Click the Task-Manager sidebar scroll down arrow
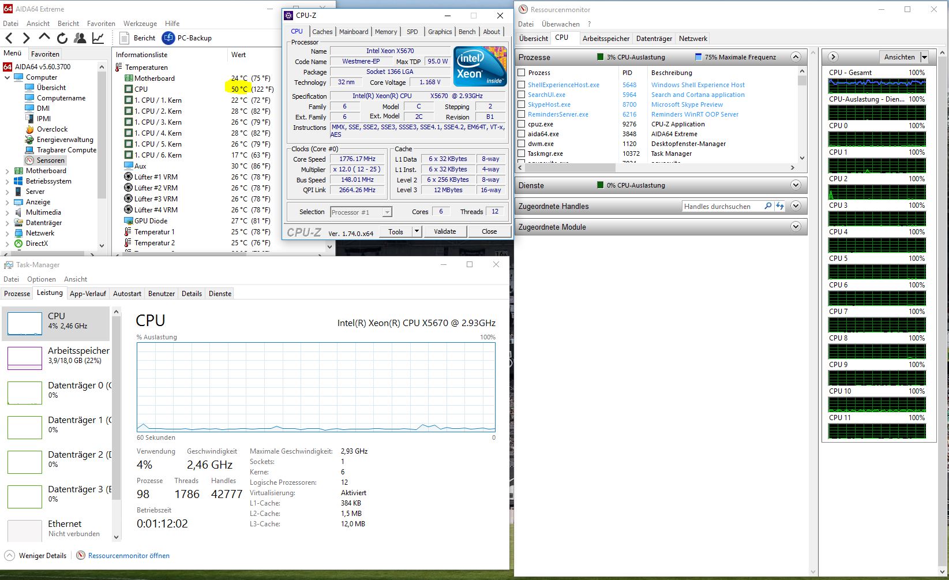 pos(116,537)
